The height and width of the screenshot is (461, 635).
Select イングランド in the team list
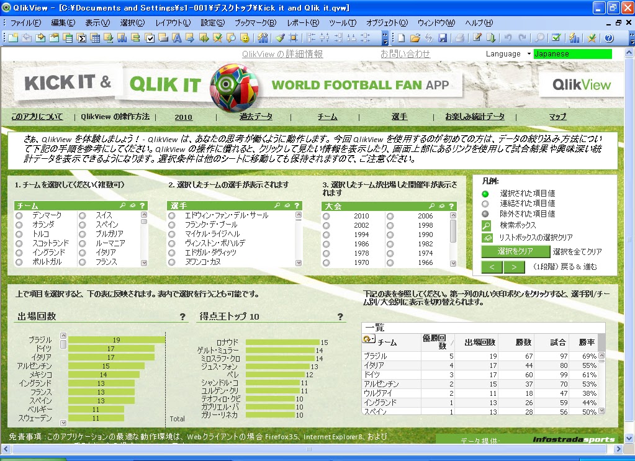tap(48, 253)
